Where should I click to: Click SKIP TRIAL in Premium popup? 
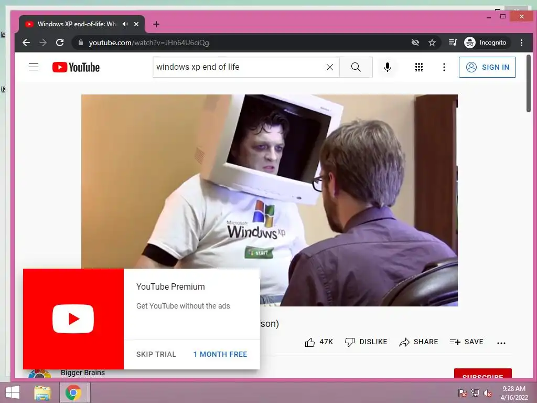(x=156, y=354)
